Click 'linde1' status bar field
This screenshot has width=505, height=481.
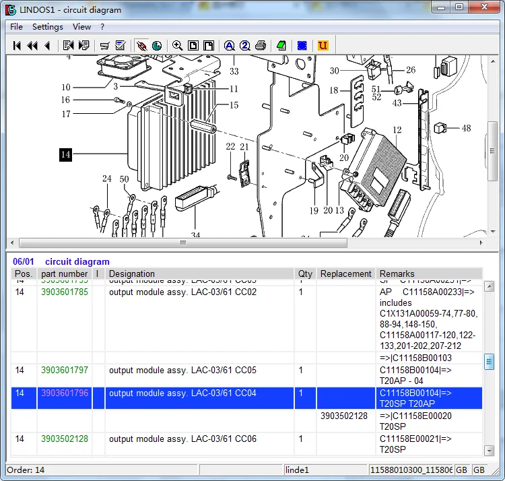click(x=325, y=470)
